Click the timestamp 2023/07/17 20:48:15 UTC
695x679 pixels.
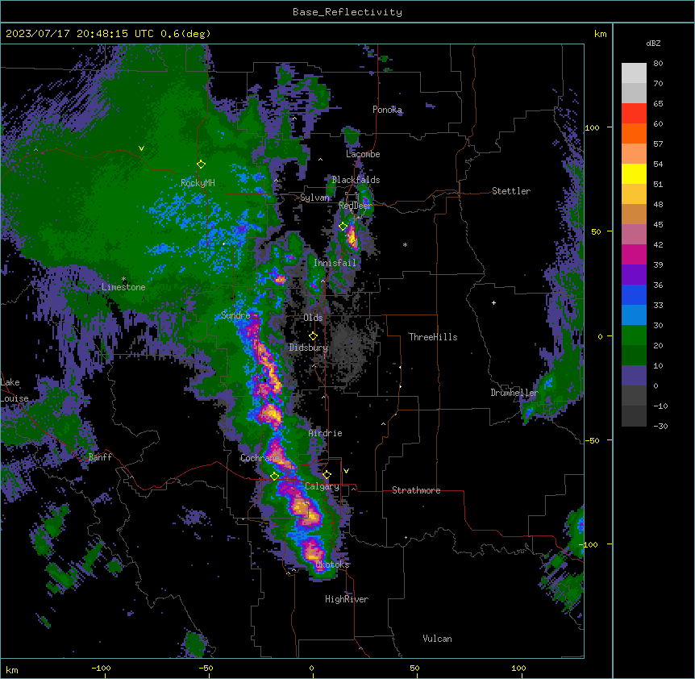(80, 34)
